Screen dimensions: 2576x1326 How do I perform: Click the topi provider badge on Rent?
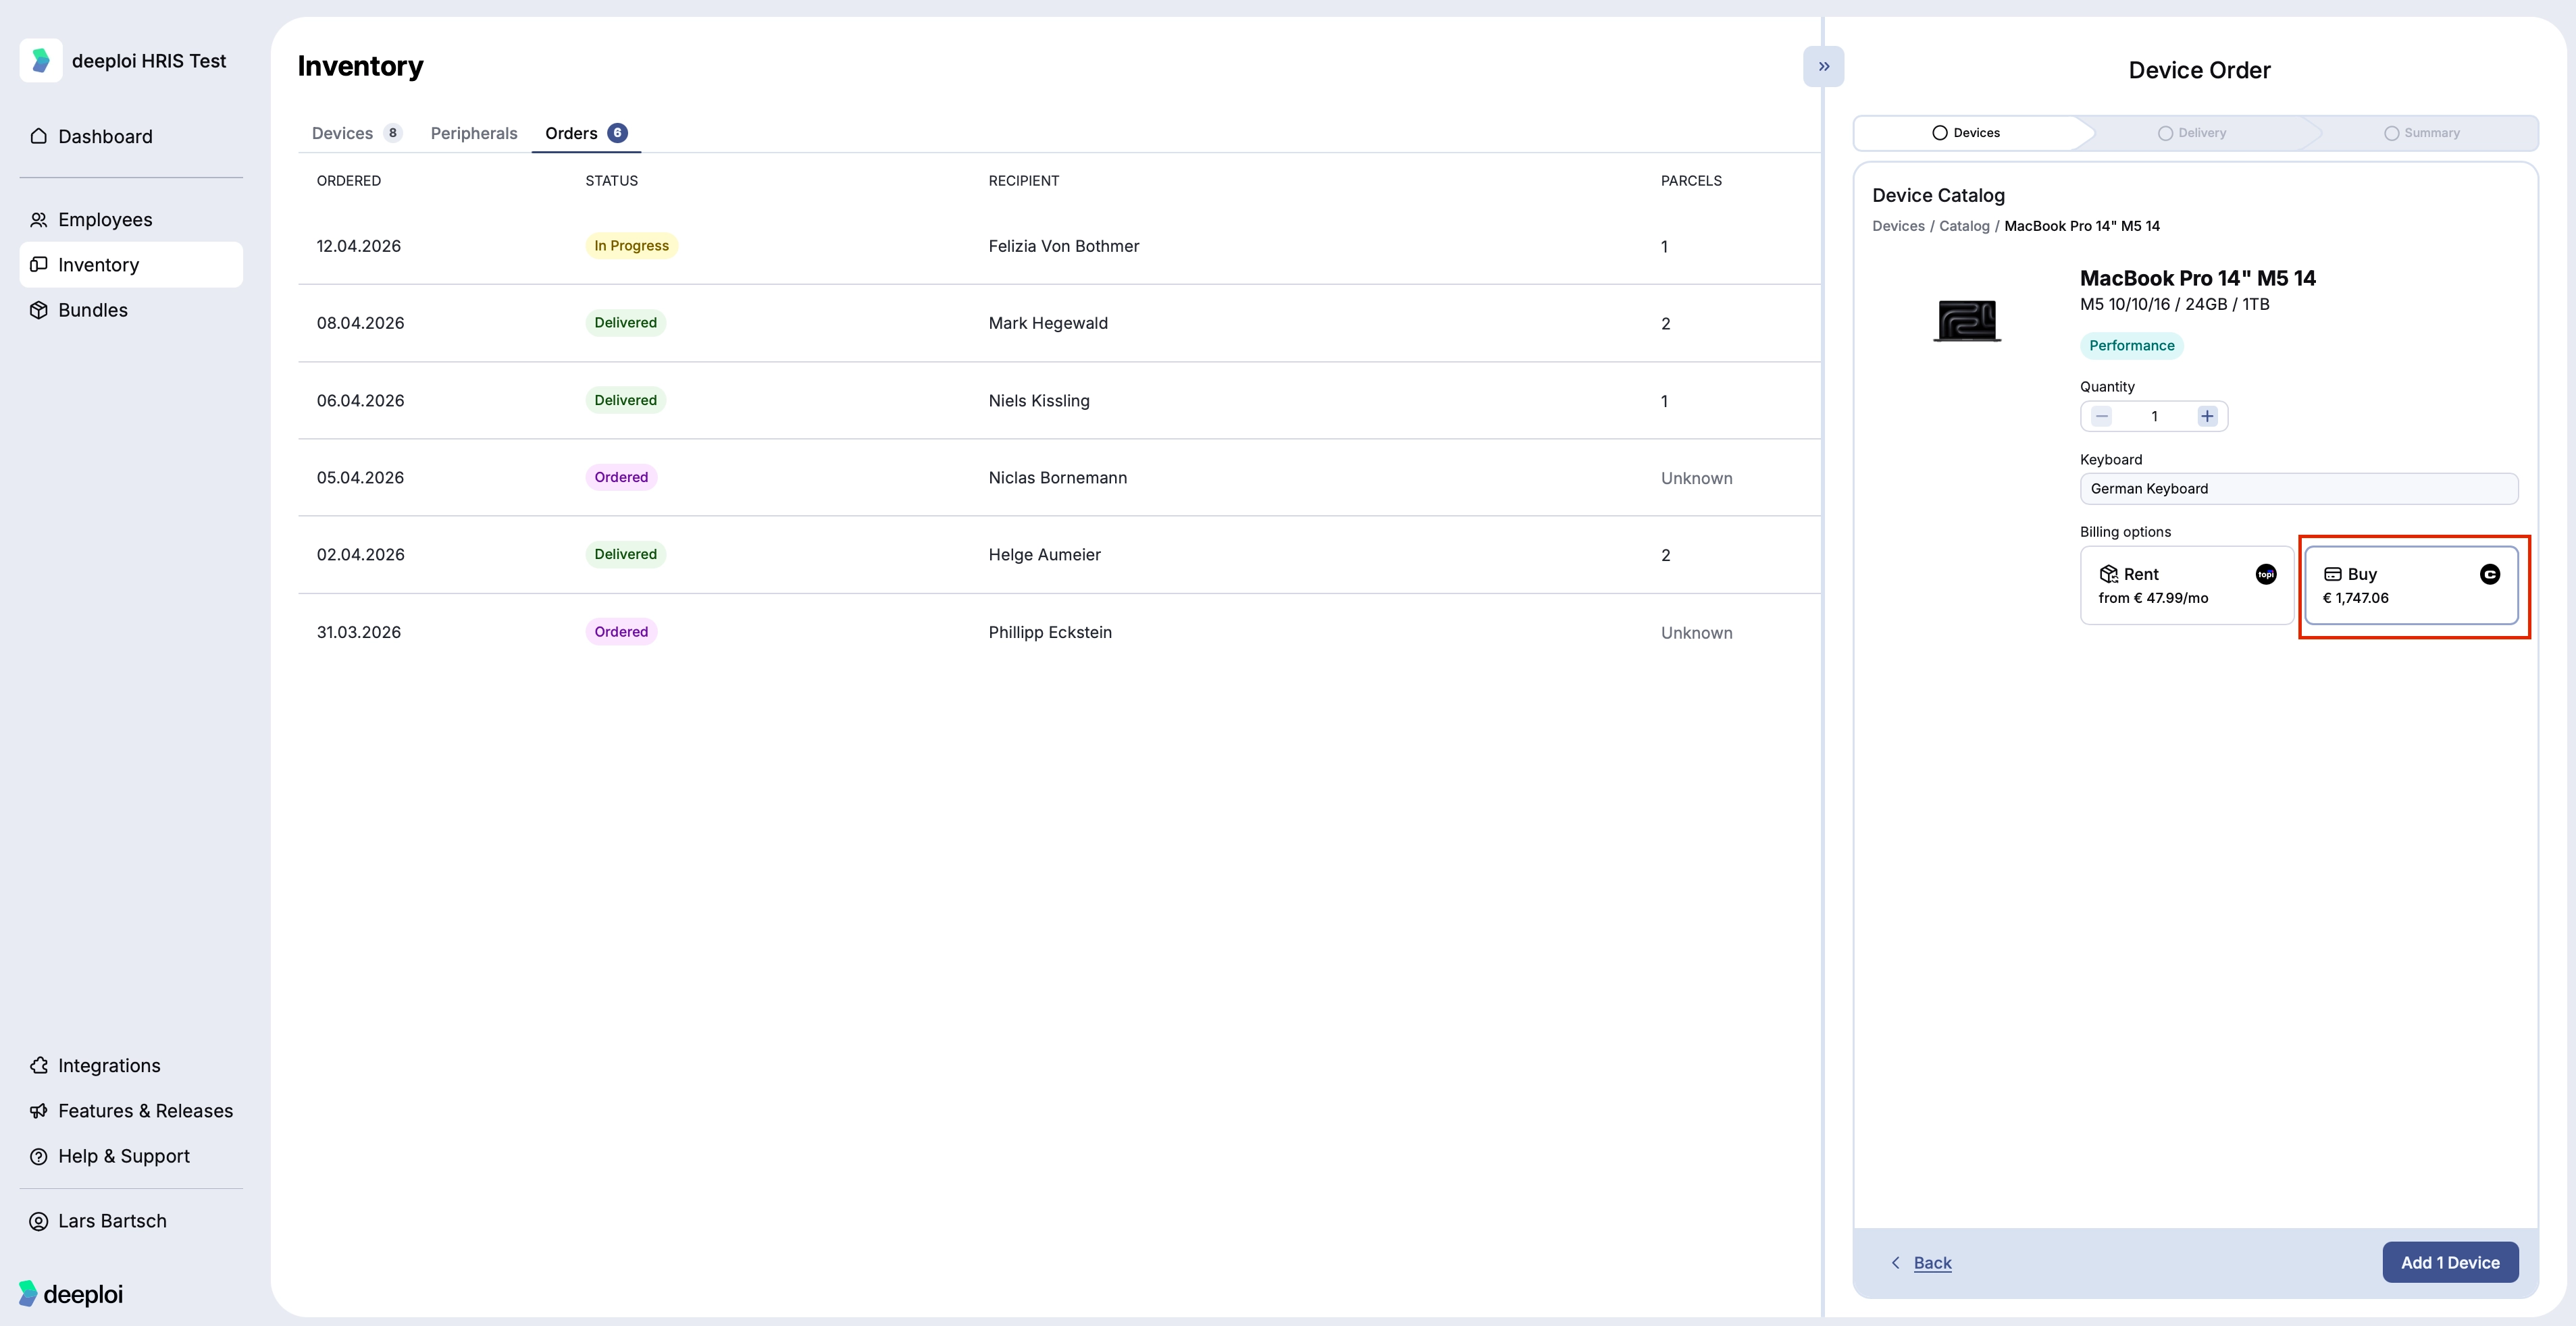point(2266,574)
